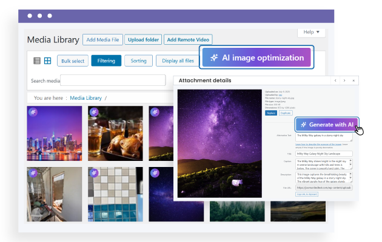This screenshot has width=382, height=242.
Task: Click uploader name link in details
Action: (280, 95)
